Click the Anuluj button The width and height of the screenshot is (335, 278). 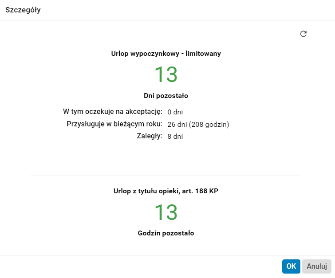(317, 266)
